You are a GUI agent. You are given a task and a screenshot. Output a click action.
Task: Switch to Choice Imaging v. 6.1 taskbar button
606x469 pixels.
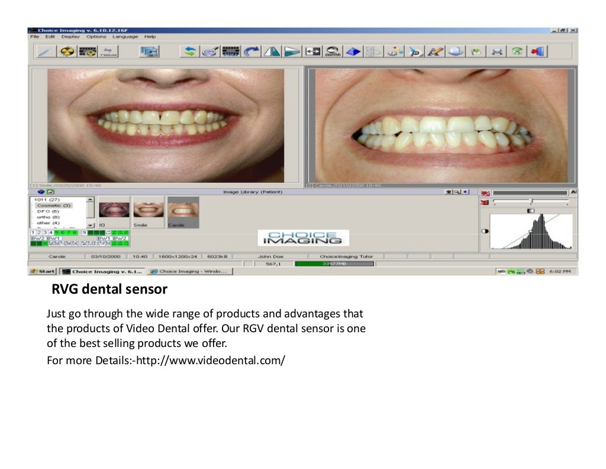pyautogui.click(x=102, y=271)
